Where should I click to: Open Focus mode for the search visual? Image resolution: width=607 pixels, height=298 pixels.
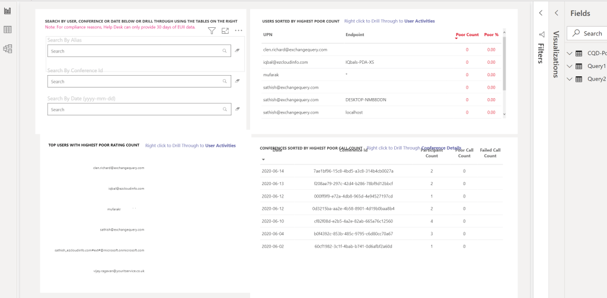point(225,31)
